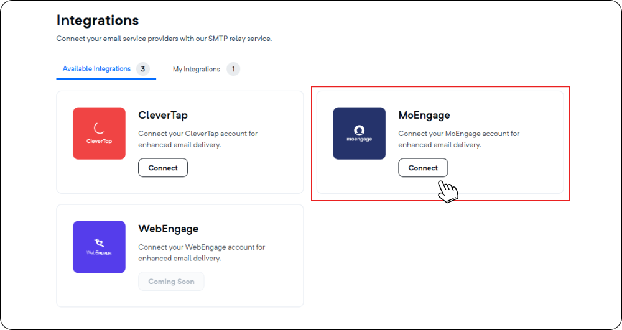Click the WebEngage logo tile

point(99,247)
